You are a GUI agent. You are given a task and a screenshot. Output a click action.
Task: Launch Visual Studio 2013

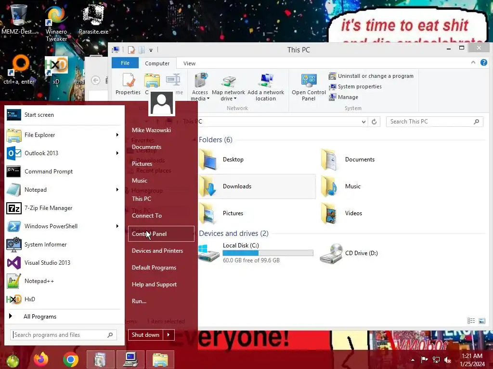[x=63, y=262]
